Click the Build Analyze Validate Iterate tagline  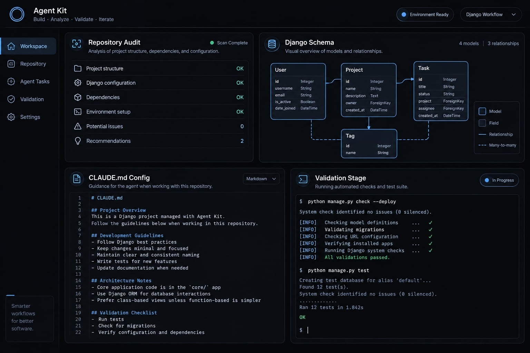[73, 19]
